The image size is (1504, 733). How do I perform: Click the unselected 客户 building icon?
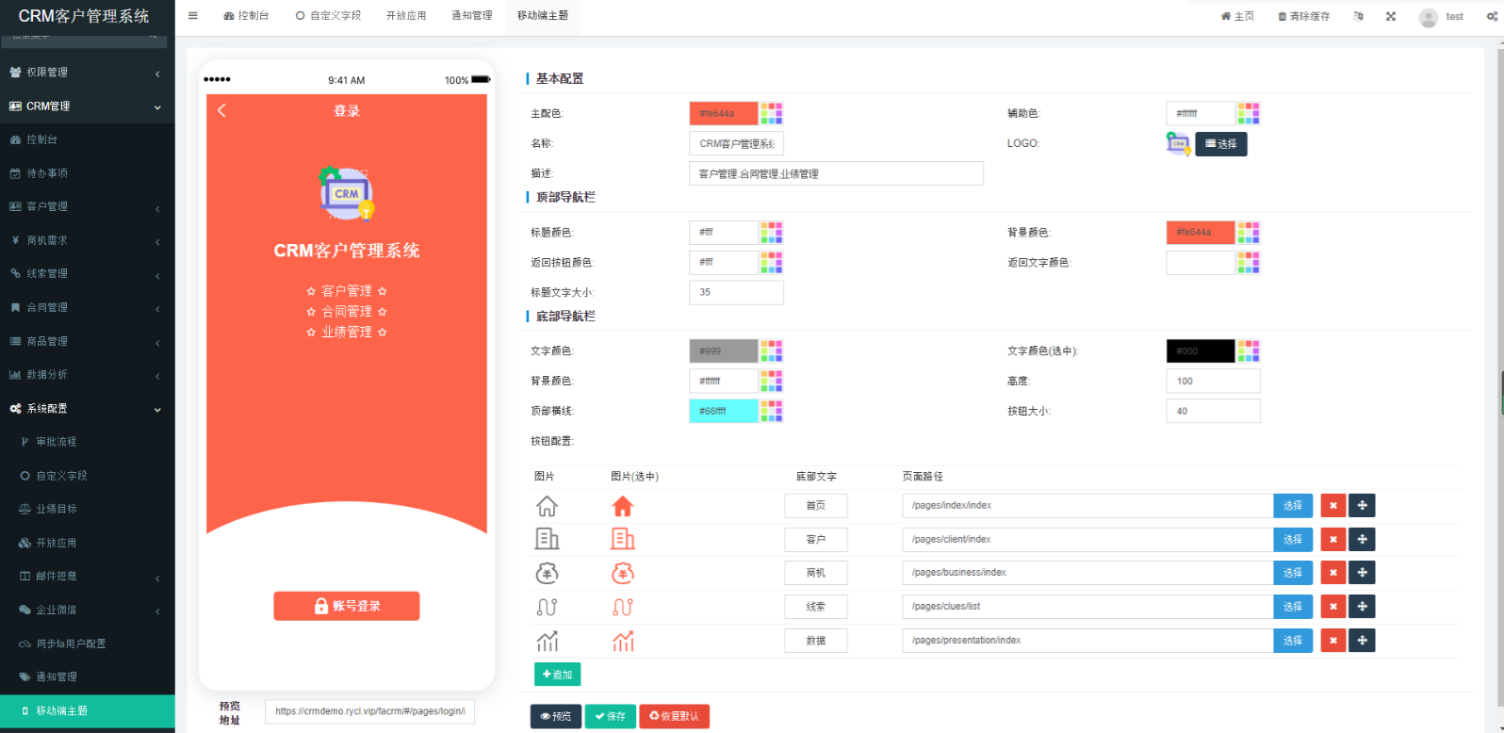[x=547, y=539]
